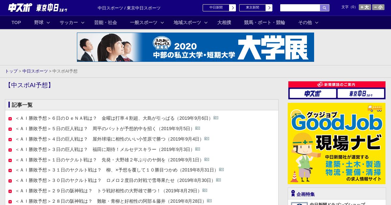This screenshot has width=391, height=205.
Task: Open the 一般スポーツ menu item
Action: click(144, 22)
